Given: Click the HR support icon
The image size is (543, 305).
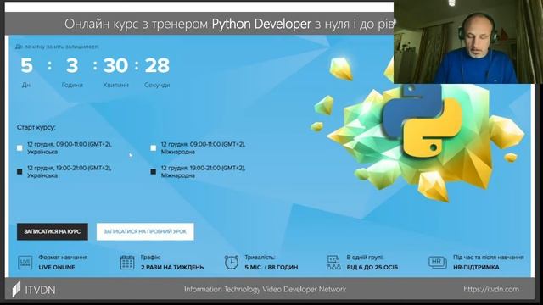Looking at the screenshot, I should tap(438, 263).
